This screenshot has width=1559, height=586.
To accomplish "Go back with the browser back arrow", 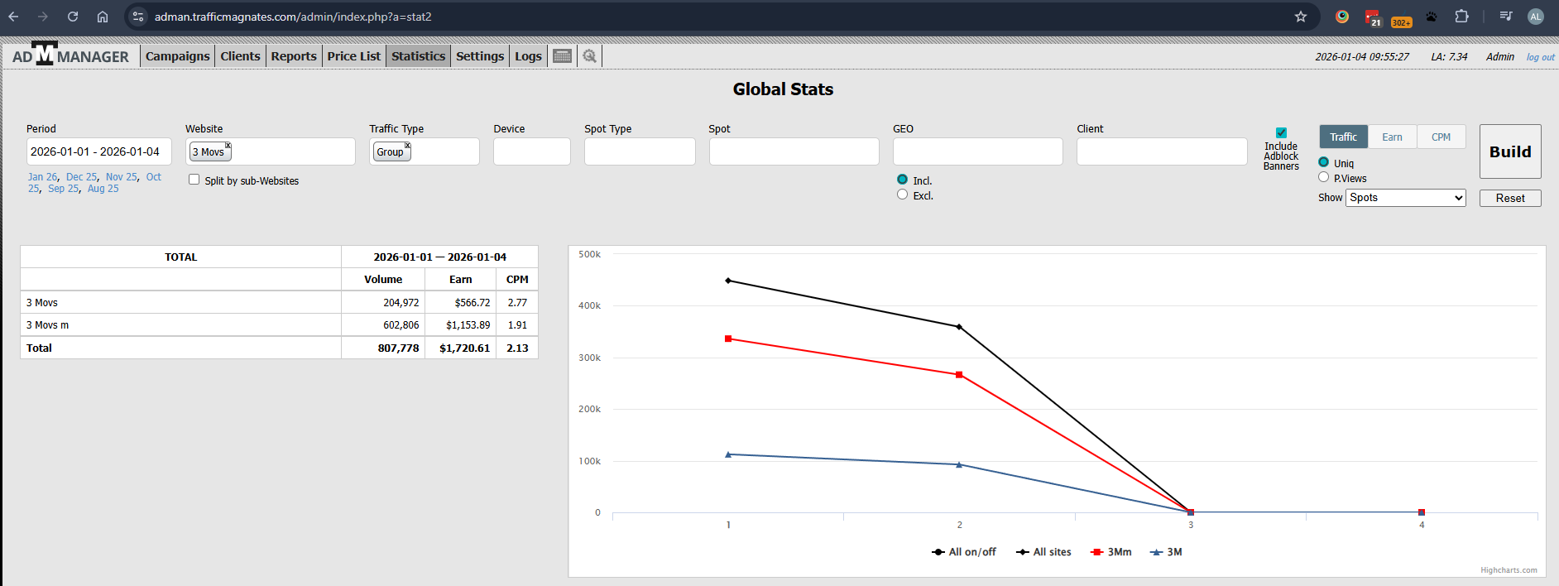I will 14,17.
